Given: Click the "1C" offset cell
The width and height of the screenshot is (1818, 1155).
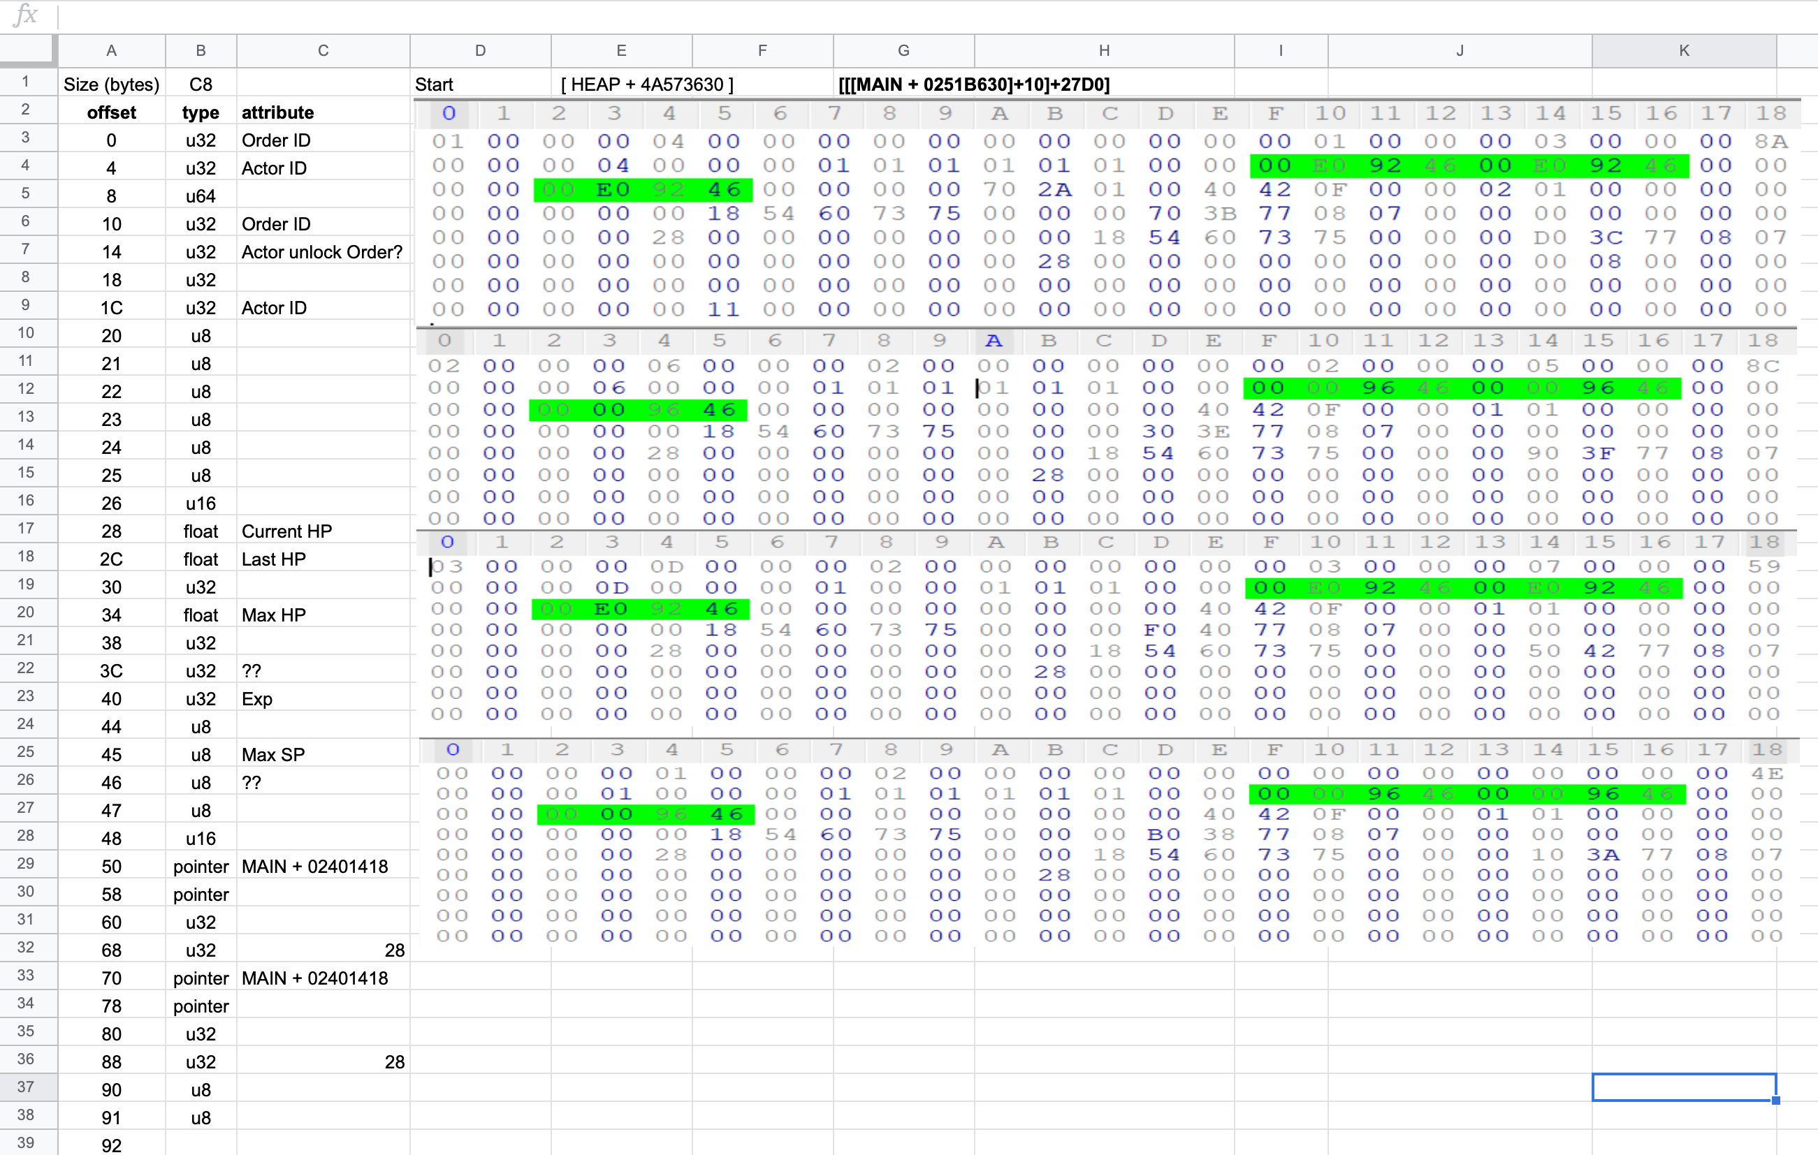Looking at the screenshot, I should click(111, 307).
